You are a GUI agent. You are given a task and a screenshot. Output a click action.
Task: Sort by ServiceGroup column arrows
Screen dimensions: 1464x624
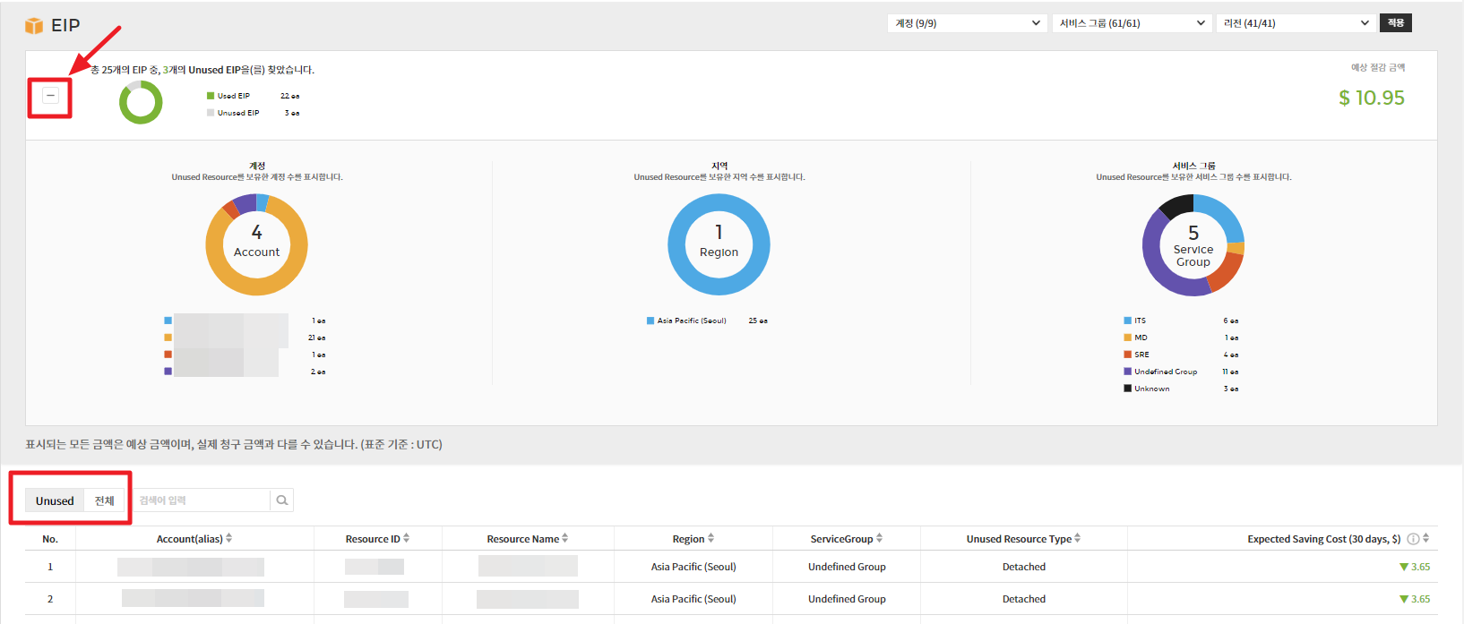(x=880, y=538)
